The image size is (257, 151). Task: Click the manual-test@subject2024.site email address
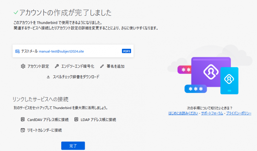coord(61,51)
